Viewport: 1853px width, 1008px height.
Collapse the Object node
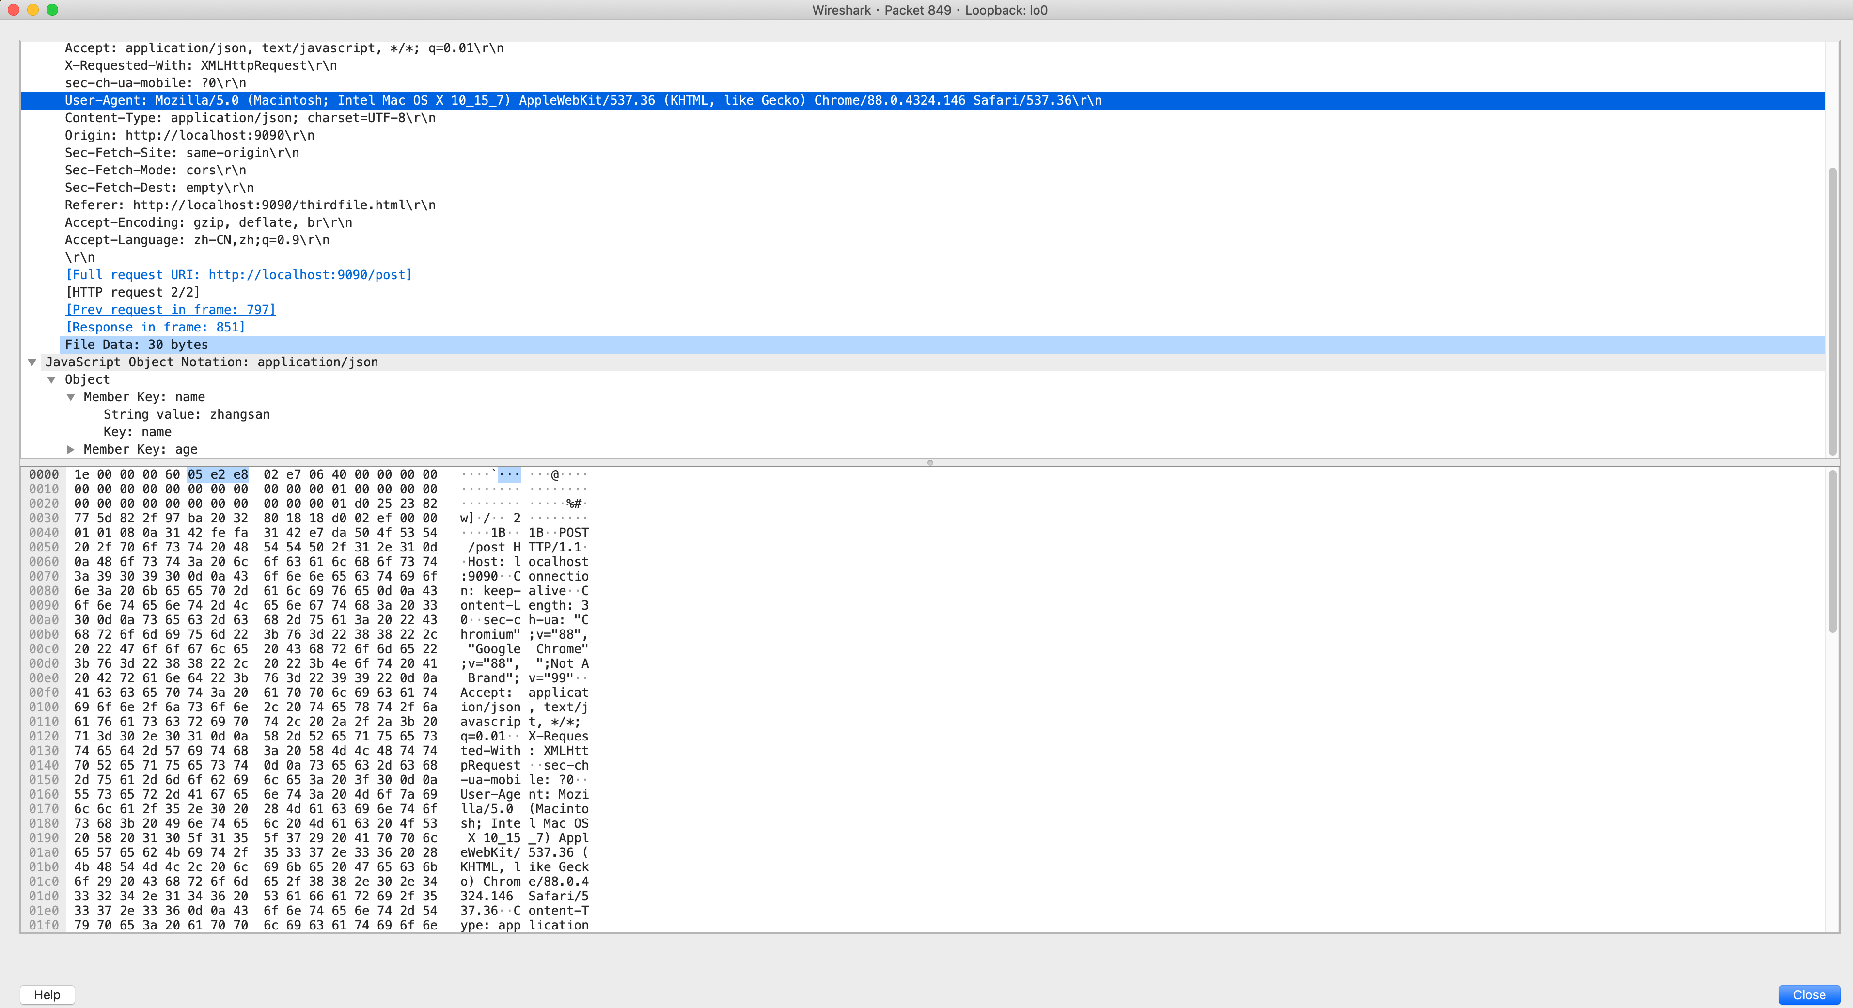coord(51,379)
